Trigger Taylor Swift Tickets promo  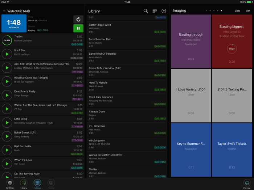pyautogui.click(x=232, y=150)
